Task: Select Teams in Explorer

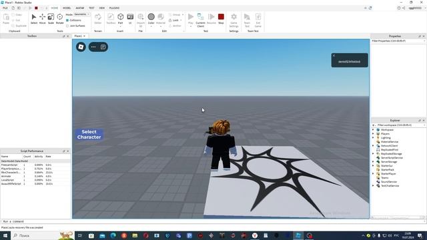Action: pyautogui.click(x=384, y=178)
